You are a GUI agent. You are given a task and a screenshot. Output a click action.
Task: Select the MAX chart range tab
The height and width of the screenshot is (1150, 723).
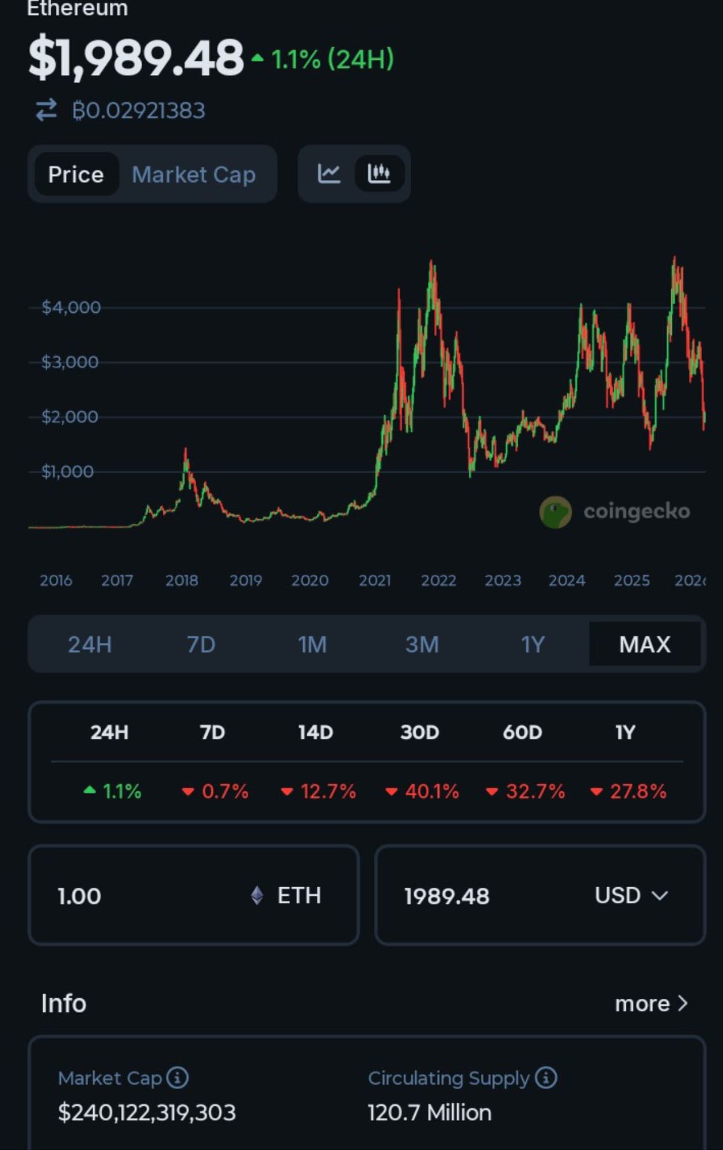click(x=645, y=644)
